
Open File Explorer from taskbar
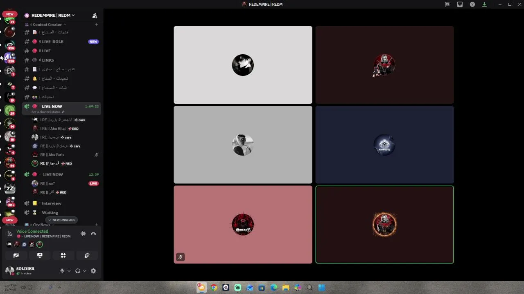click(x=286, y=287)
